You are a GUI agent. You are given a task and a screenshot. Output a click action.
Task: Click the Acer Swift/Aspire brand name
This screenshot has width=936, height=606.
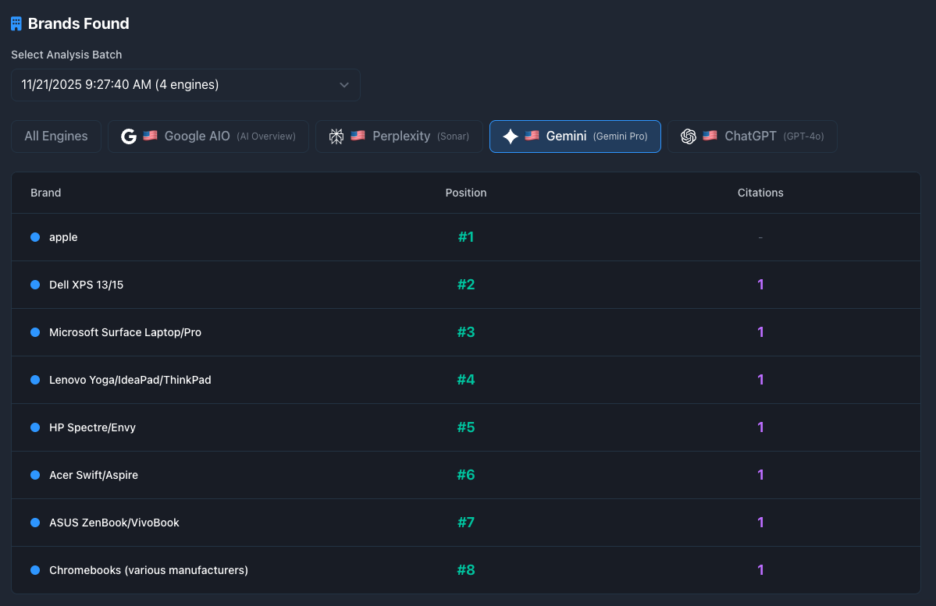(94, 475)
